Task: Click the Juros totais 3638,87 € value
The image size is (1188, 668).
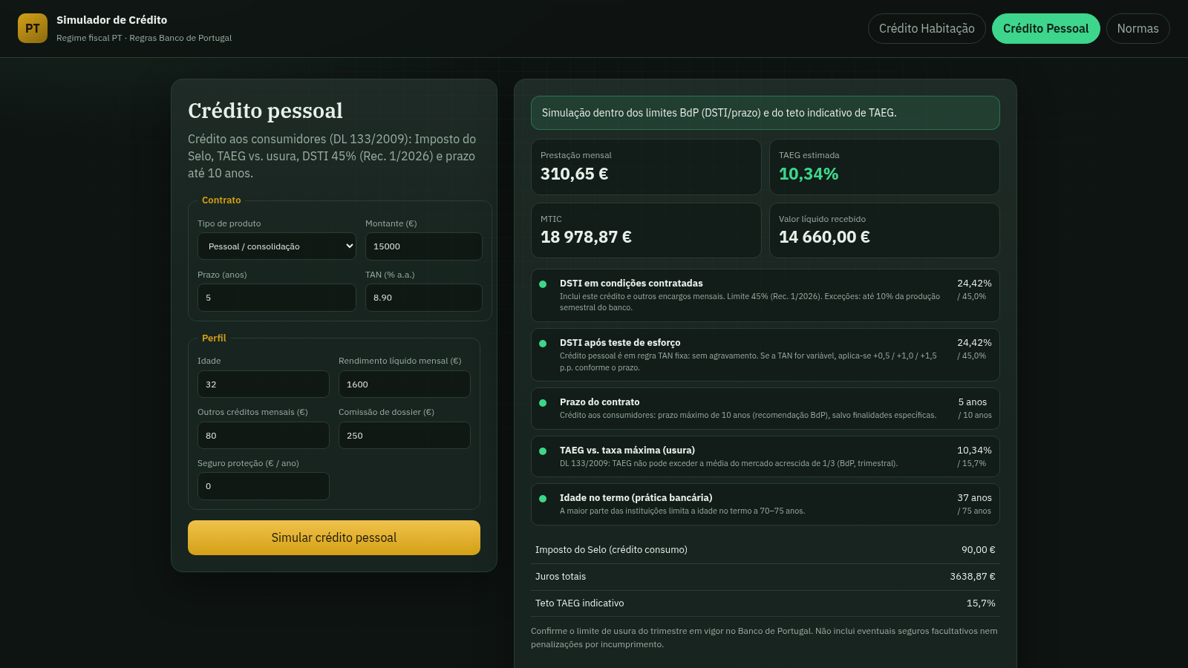Action: (x=973, y=577)
